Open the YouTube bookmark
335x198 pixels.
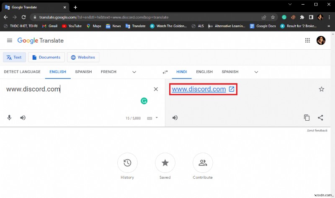point(72,26)
